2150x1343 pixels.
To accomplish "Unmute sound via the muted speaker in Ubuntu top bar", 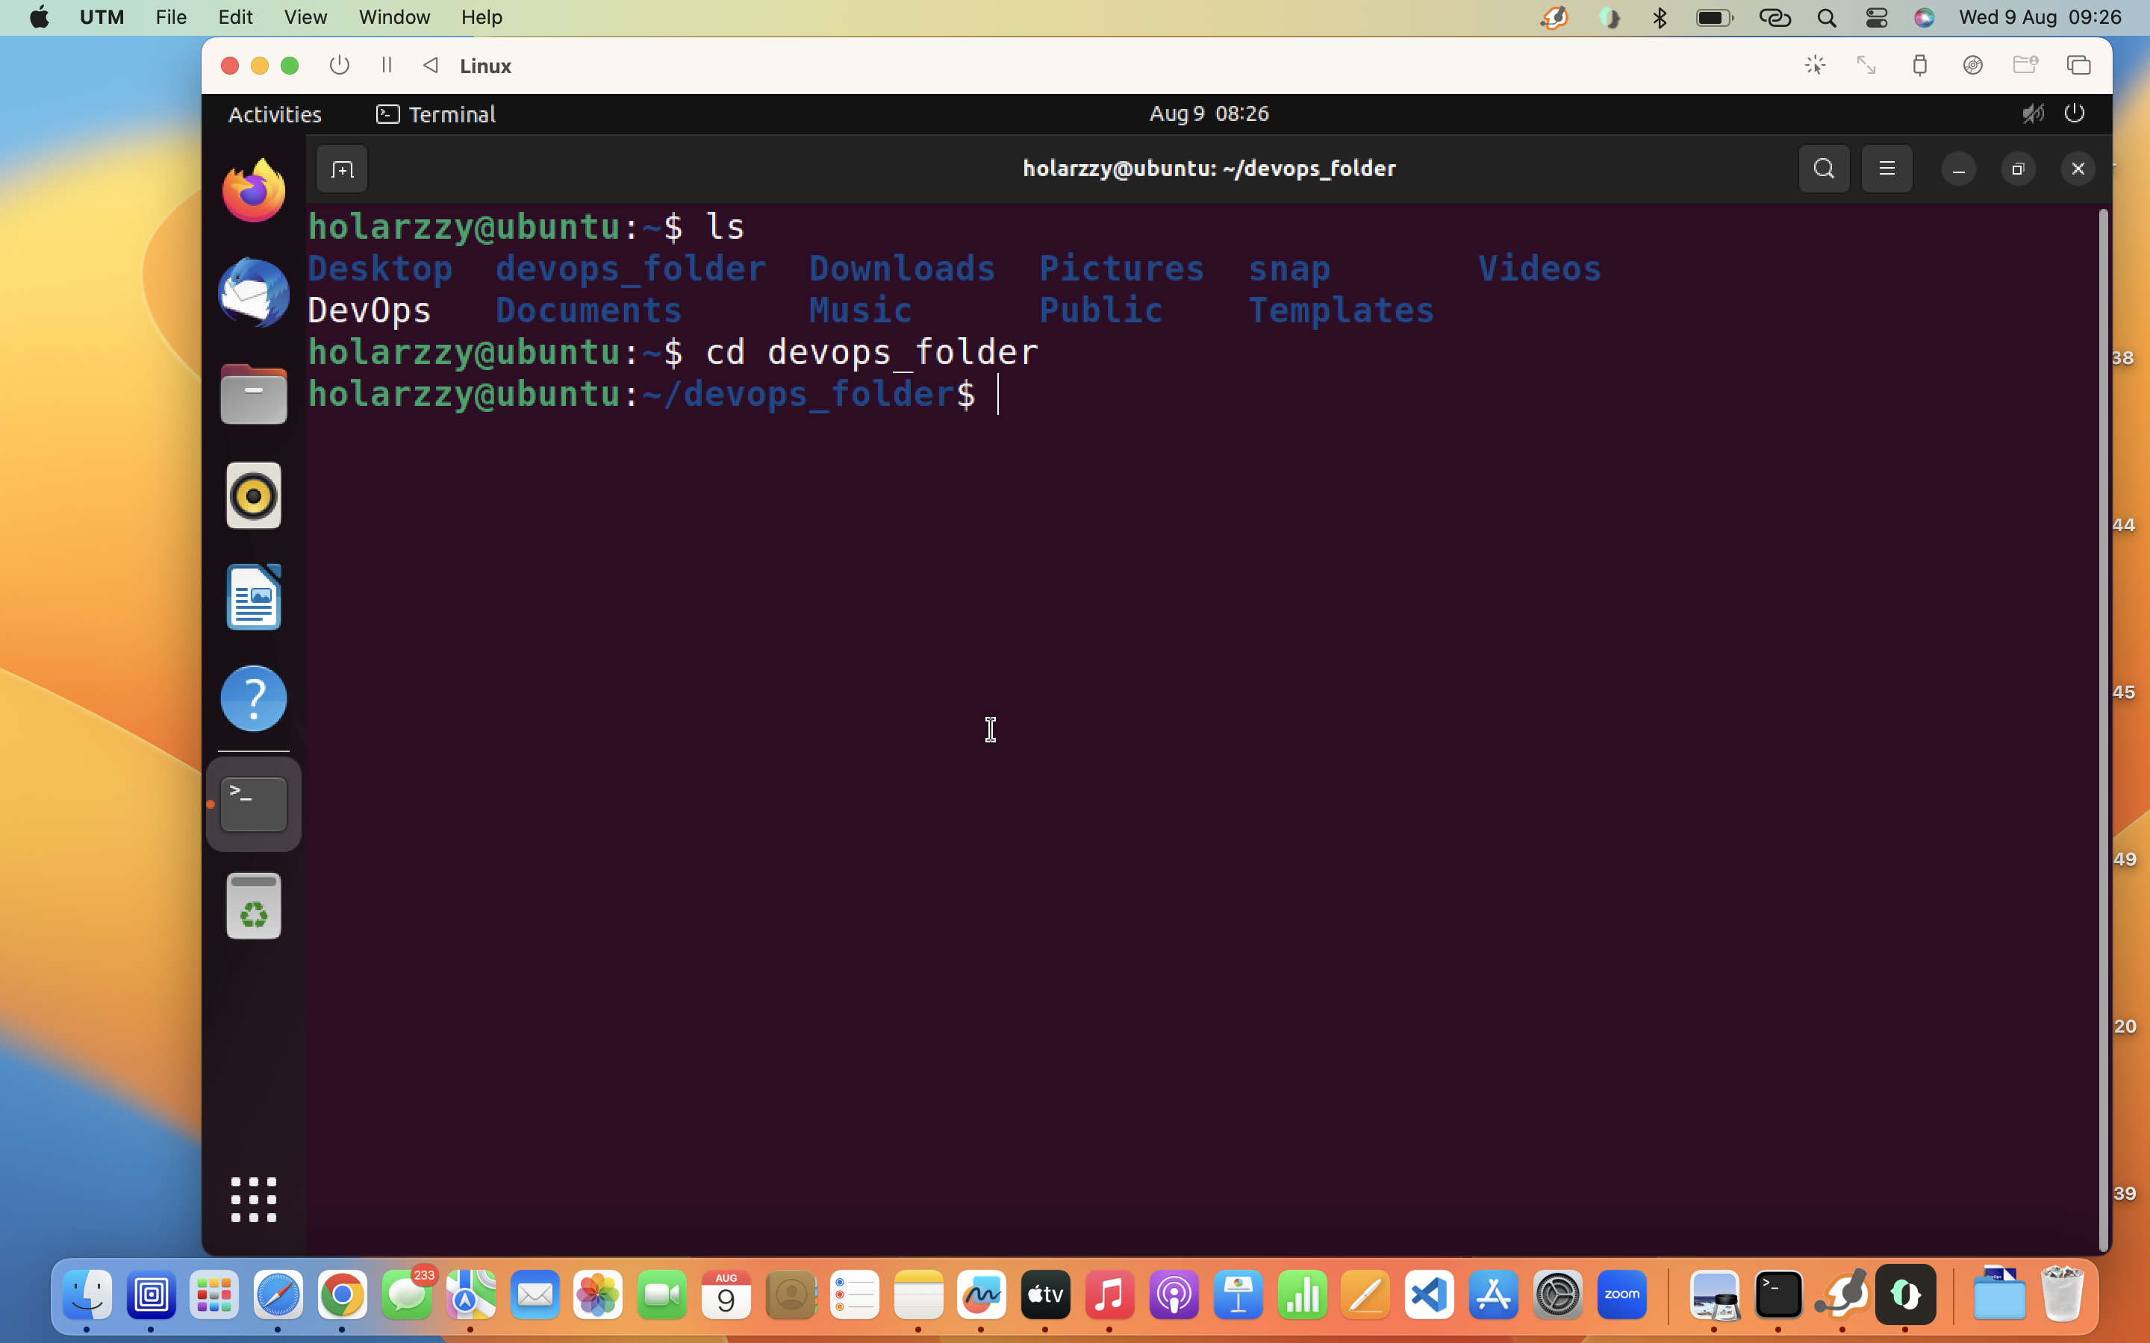I will (2033, 113).
